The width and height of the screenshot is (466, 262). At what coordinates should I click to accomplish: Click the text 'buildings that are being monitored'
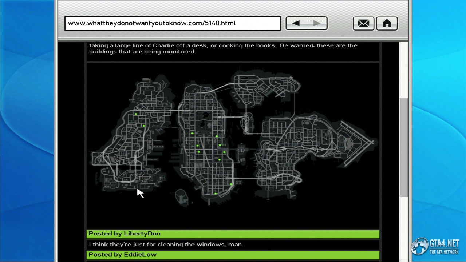(x=142, y=52)
